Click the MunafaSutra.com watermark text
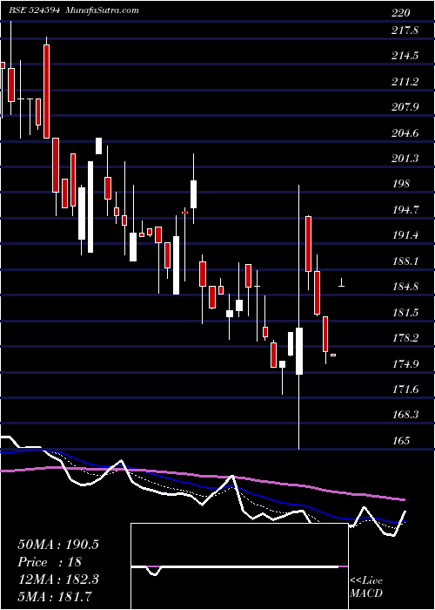The width and height of the screenshot is (435, 610). pos(103,10)
